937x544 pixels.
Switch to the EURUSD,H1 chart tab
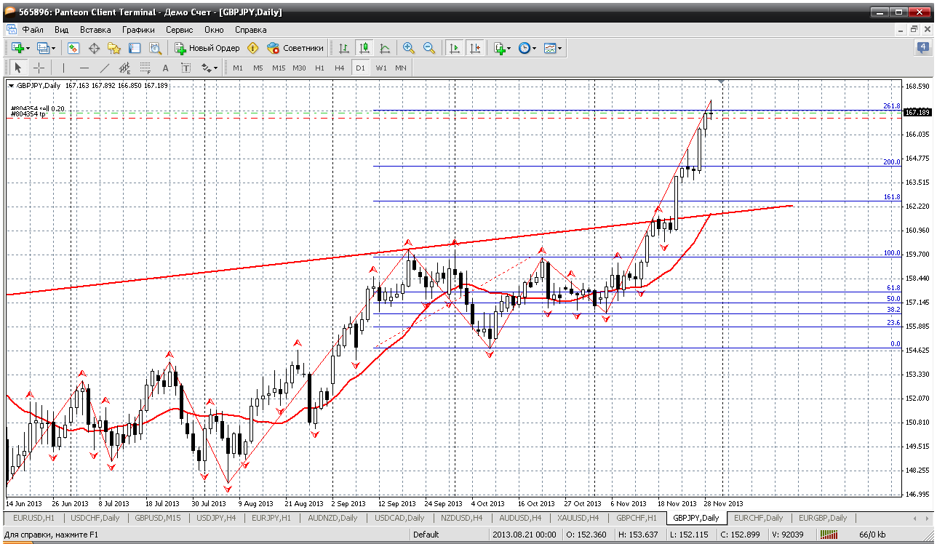point(34,518)
